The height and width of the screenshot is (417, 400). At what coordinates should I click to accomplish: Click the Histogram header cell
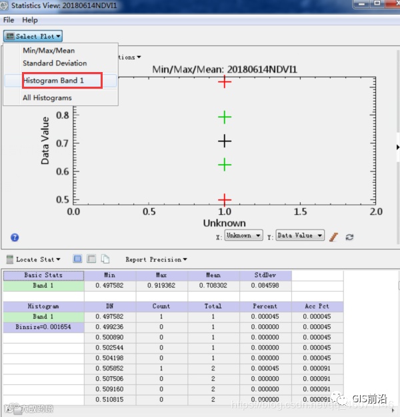[43, 306]
